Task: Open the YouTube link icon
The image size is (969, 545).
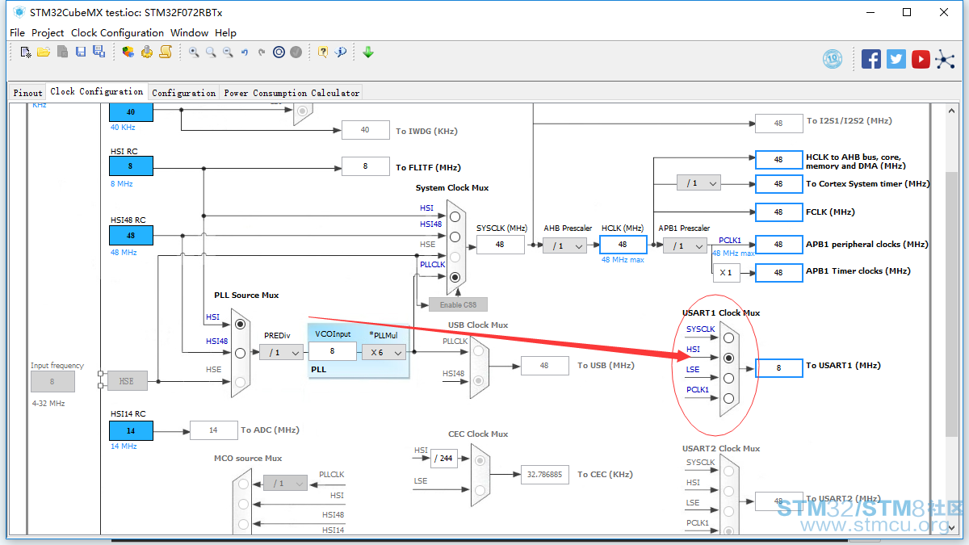Action: (x=921, y=58)
